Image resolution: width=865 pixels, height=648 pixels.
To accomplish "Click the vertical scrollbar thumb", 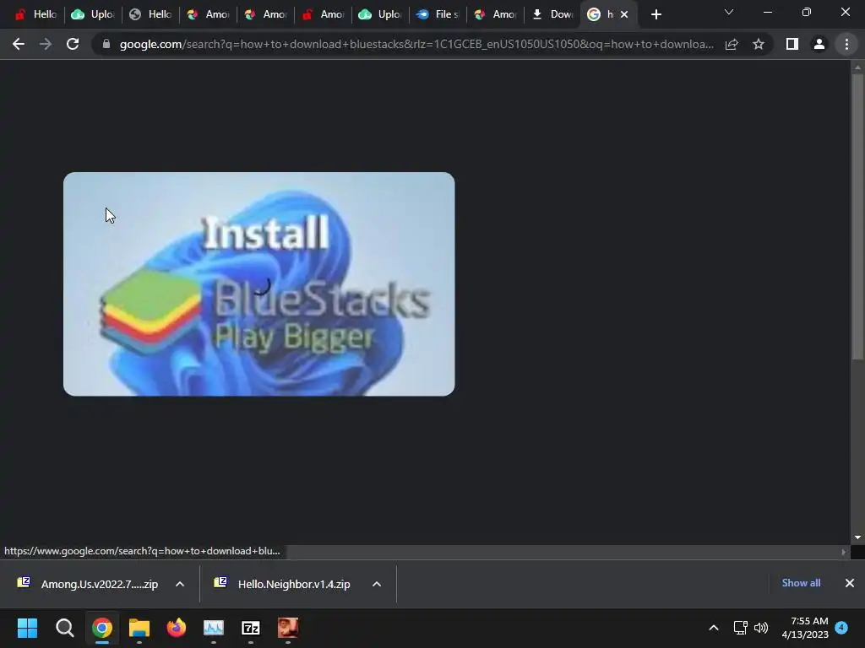I will pos(857,217).
